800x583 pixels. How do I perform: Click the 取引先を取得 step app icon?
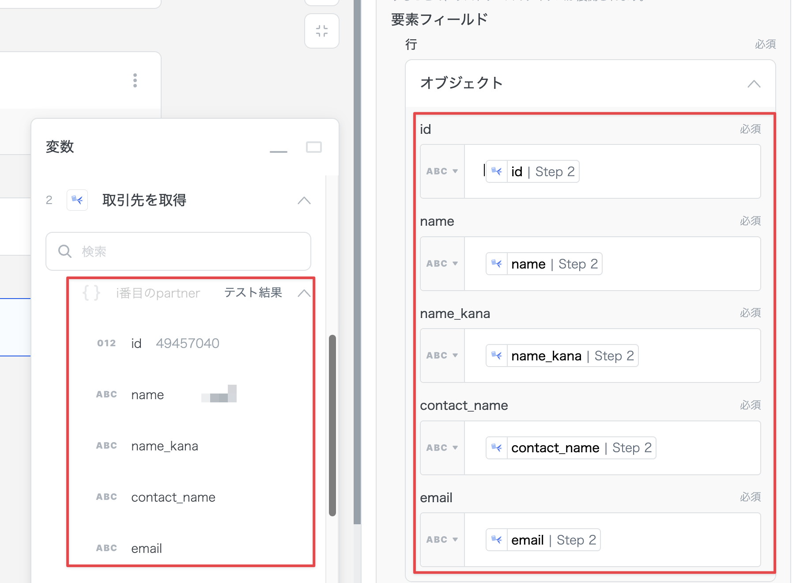point(77,200)
